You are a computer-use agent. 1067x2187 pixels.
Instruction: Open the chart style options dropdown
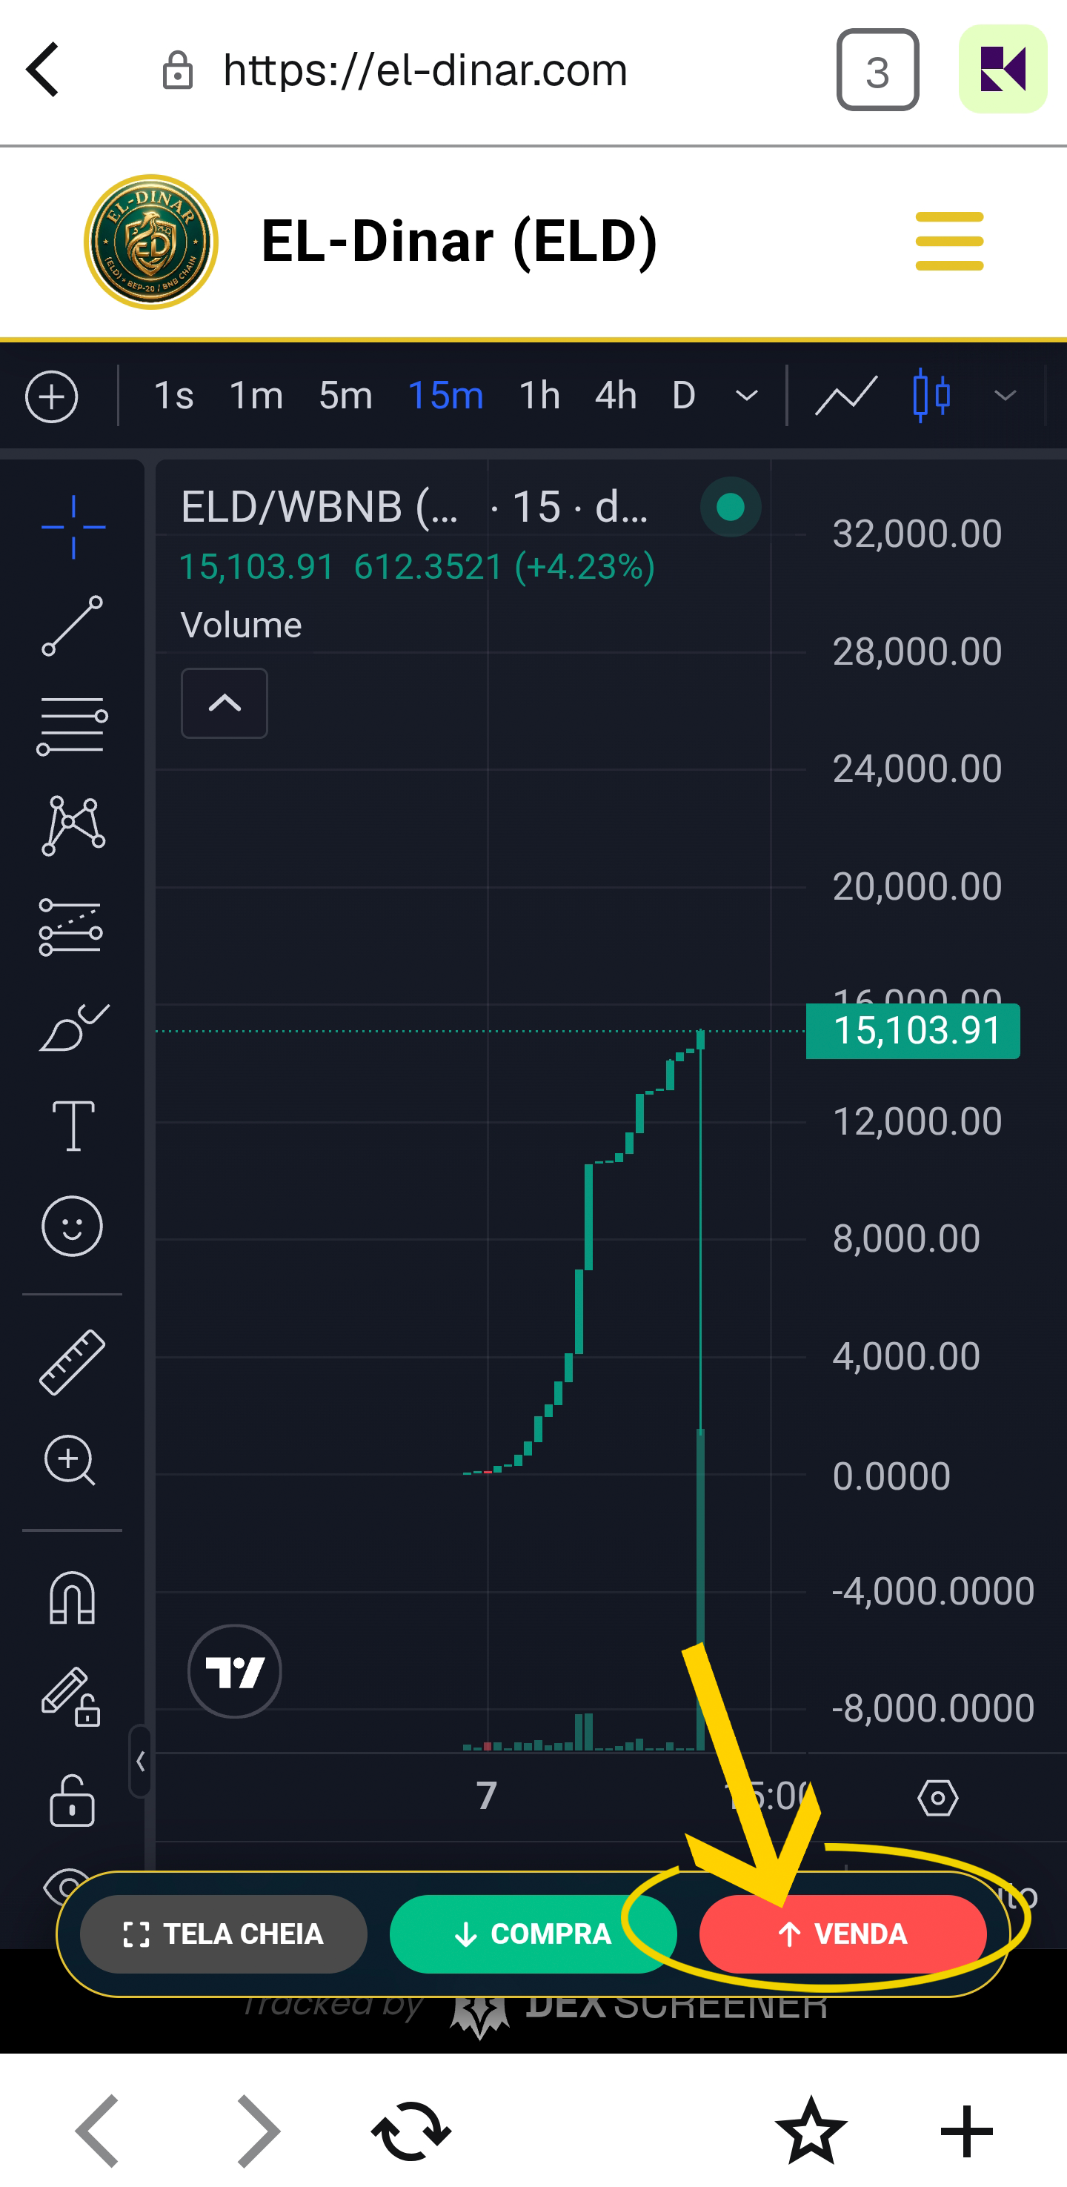1005,396
